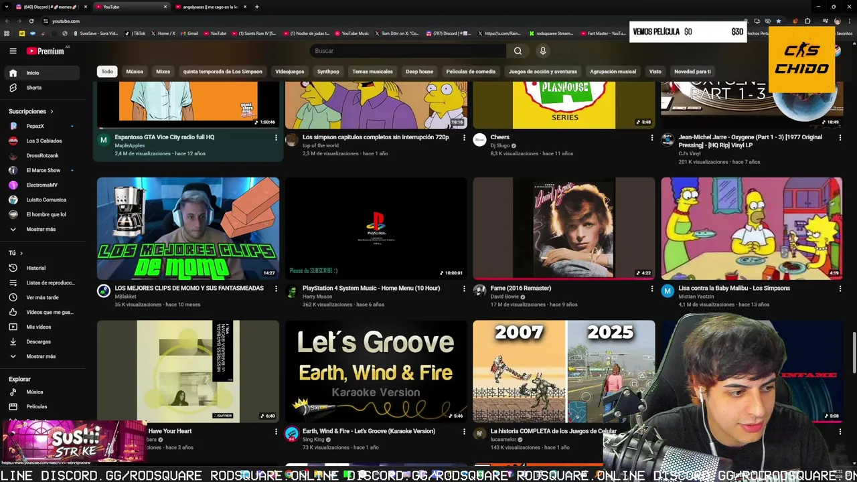Open Vídeos que me gustan in the sidebar
The height and width of the screenshot is (482, 857).
pos(43,312)
